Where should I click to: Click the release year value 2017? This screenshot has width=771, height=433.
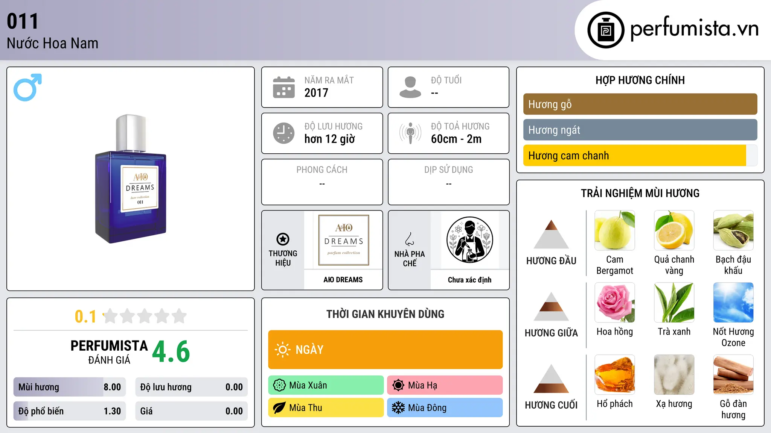[316, 92]
